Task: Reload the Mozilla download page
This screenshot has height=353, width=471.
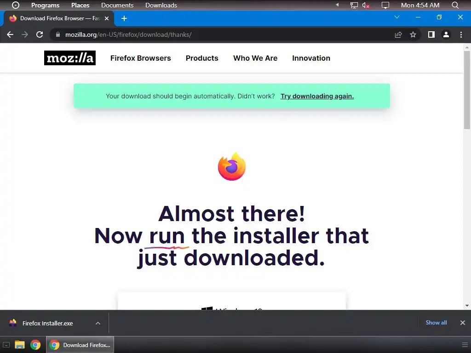Action: (x=40, y=34)
